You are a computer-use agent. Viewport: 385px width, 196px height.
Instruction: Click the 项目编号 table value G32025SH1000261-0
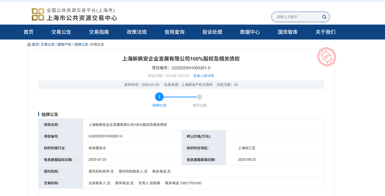[106, 136]
